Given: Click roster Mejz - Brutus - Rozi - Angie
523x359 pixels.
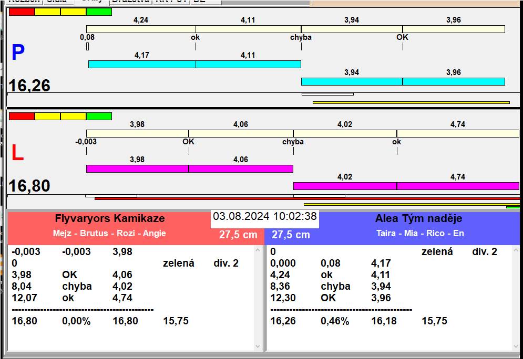Looking at the screenshot, I should click(109, 233).
